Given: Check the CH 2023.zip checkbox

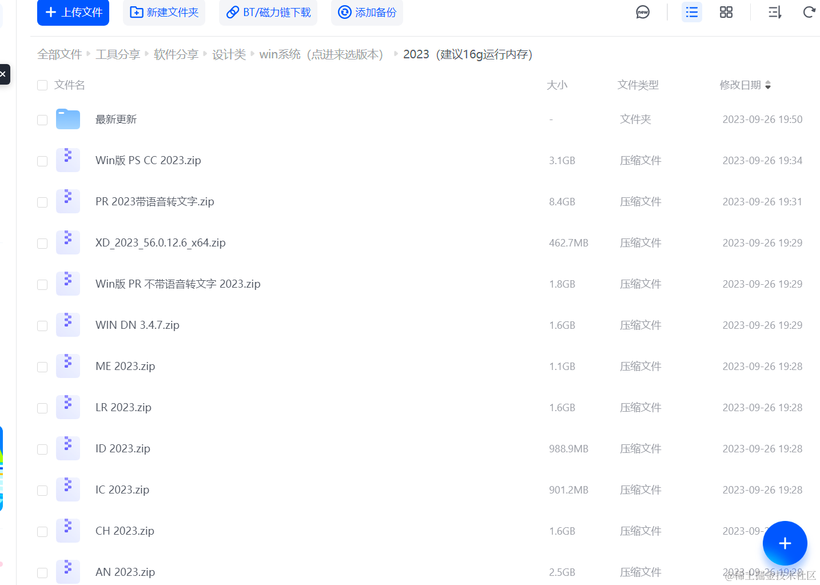Looking at the screenshot, I should 42,531.
